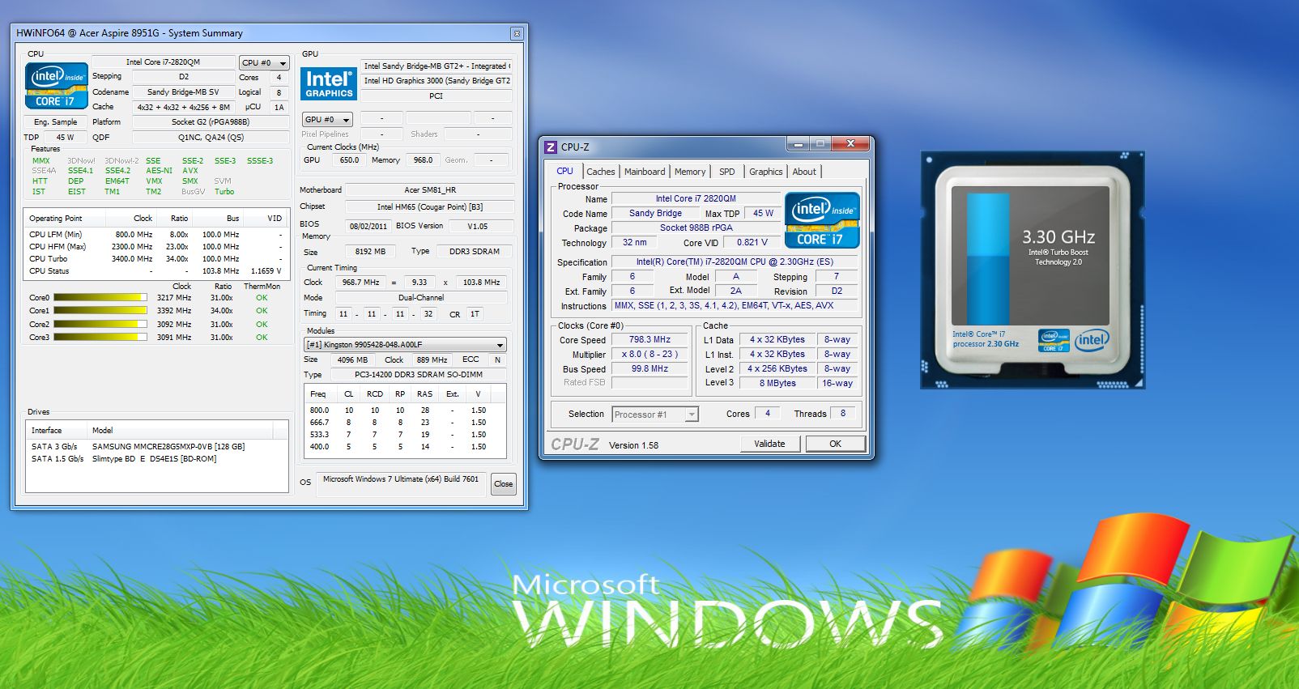
Task: Click the AES-NI feature label
Action: tap(159, 171)
